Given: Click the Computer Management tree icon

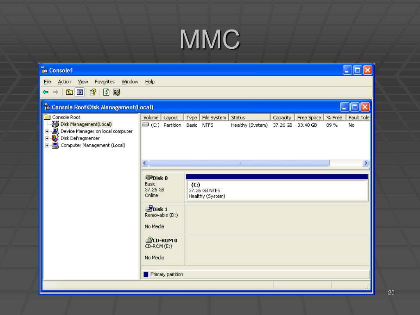Looking at the screenshot, I should [55, 145].
